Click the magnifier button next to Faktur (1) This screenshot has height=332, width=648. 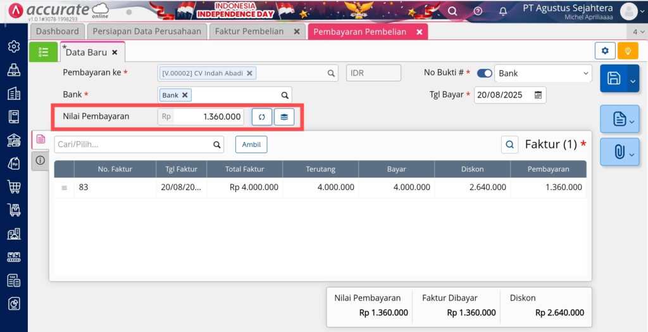[x=509, y=144]
